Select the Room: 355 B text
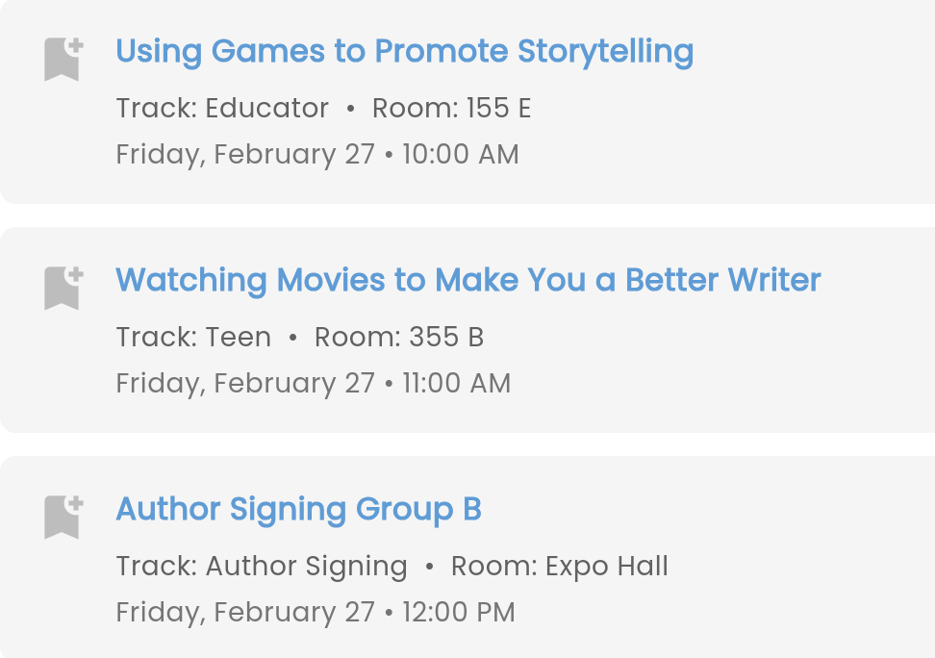This screenshot has height=658, width=935. 398,338
